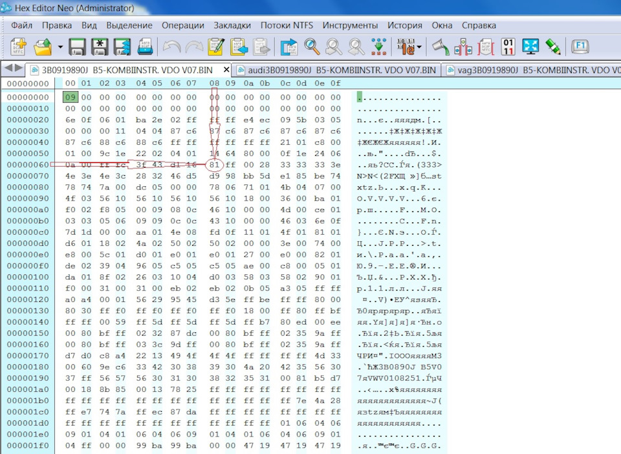Viewport: 621px width, 454px height.
Task: Click the Hex Editor Neo title bar icon
Action: 6,8
